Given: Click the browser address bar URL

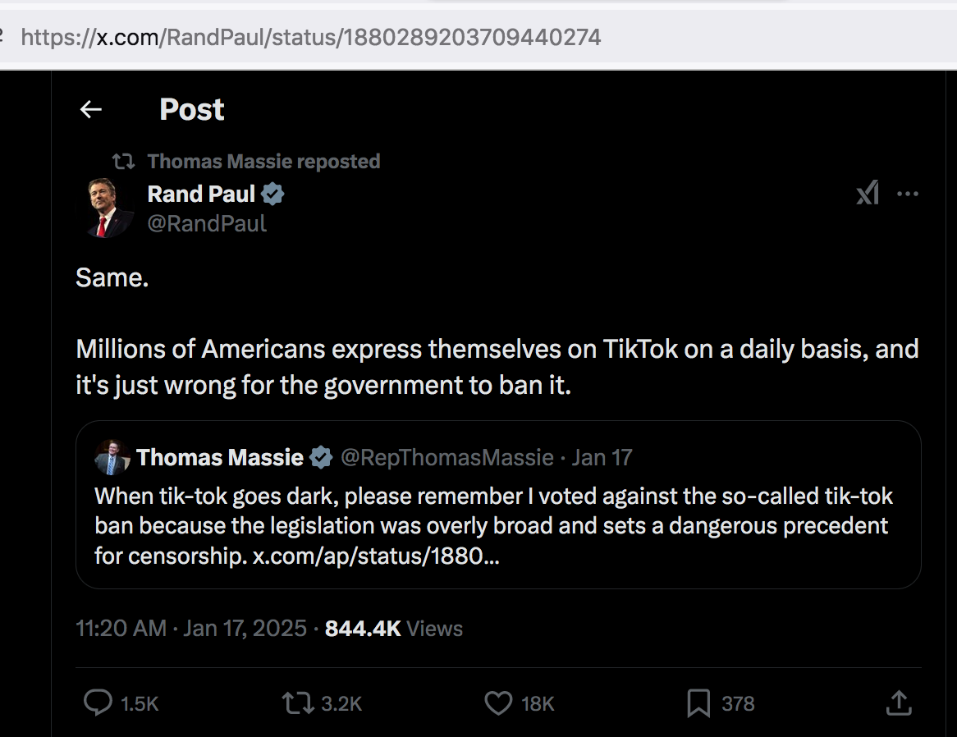Looking at the screenshot, I should pos(311,37).
